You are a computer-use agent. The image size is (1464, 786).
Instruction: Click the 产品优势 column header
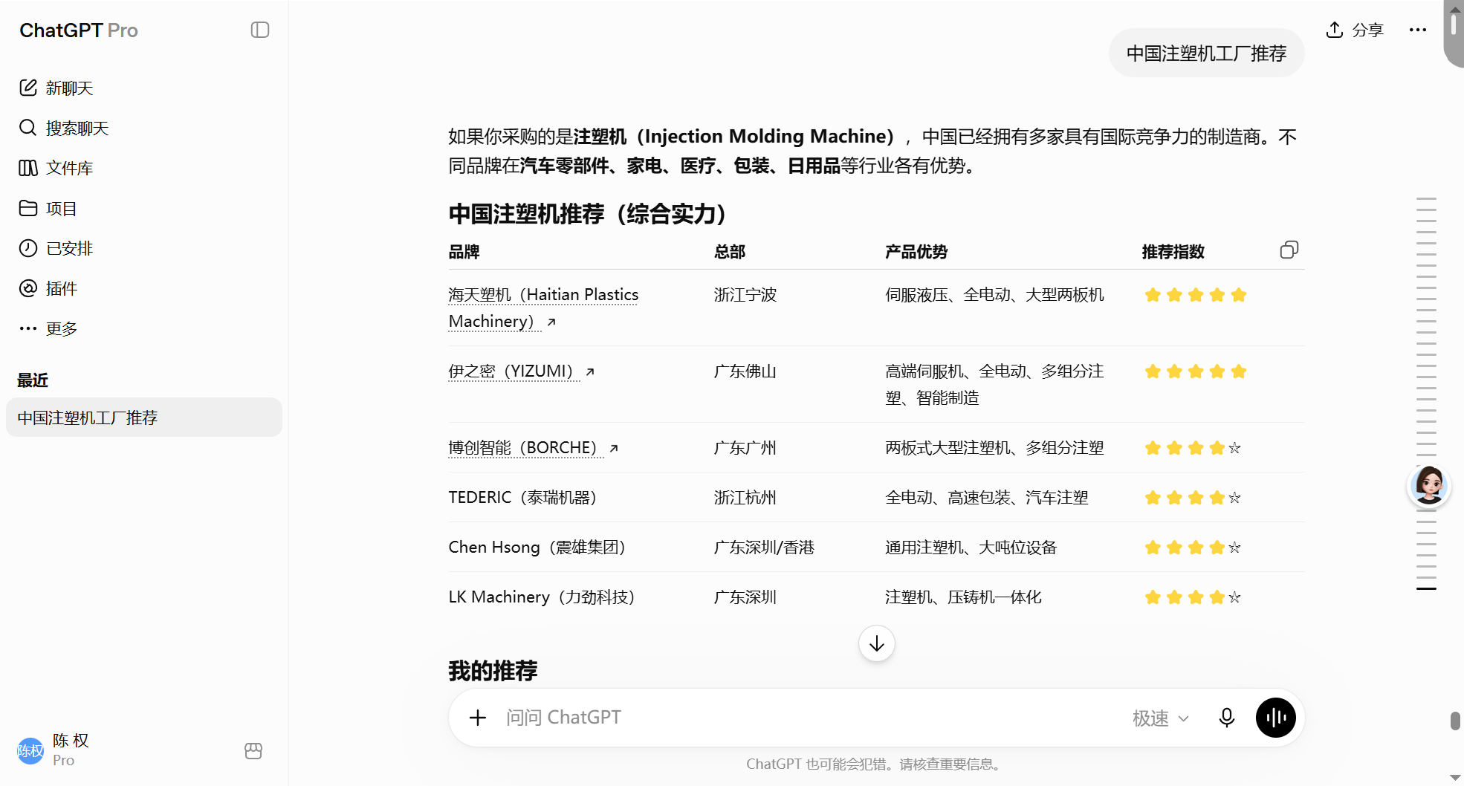tap(916, 251)
